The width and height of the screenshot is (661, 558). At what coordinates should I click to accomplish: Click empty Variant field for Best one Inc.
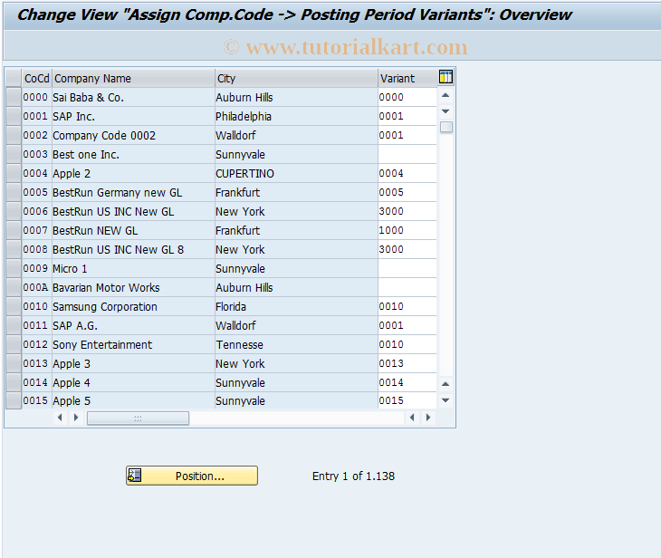coord(407,154)
